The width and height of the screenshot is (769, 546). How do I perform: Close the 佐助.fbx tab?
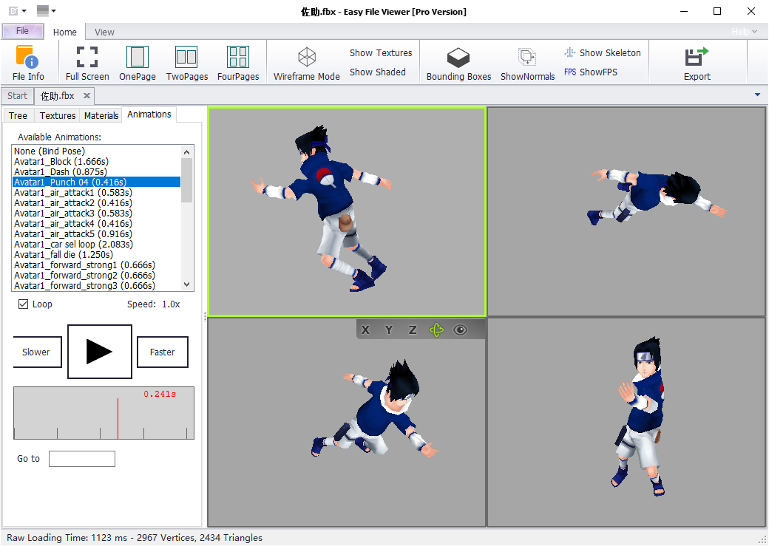pyautogui.click(x=87, y=95)
